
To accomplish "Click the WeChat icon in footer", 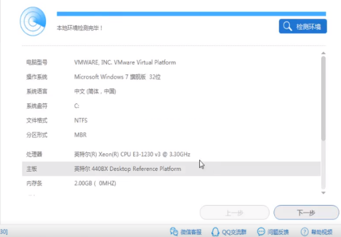I will click(x=174, y=231).
